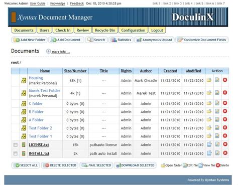238x185 pixels.
Task: Switch to the Review tab
Action: (83, 30)
